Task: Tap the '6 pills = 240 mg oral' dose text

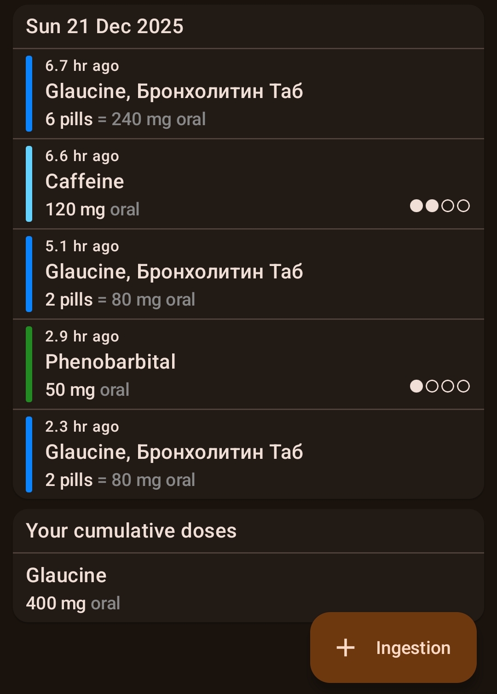Action: (125, 119)
